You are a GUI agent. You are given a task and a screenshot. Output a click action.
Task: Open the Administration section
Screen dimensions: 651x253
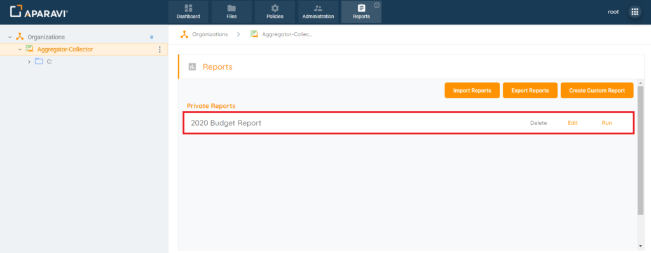click(318, 11)
